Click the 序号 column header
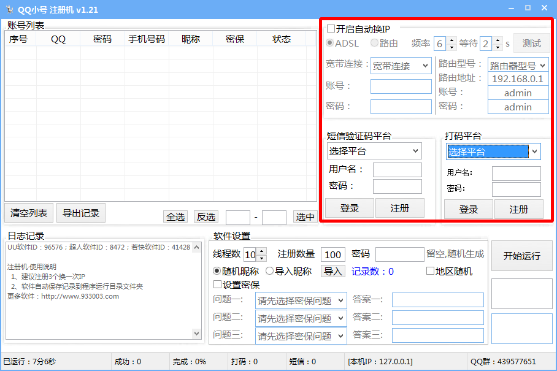557x371 pixels. (20, 39)
